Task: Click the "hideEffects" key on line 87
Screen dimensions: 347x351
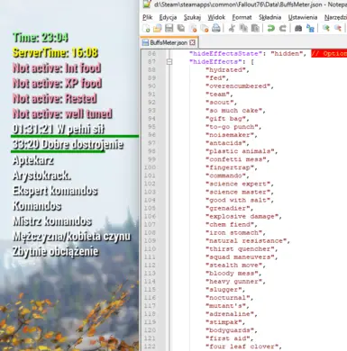Action: click(215, 62)
